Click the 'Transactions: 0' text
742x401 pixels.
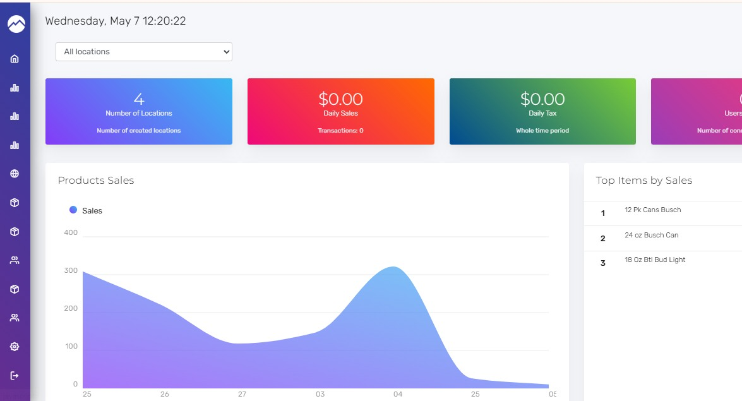(x=341, y=131)
